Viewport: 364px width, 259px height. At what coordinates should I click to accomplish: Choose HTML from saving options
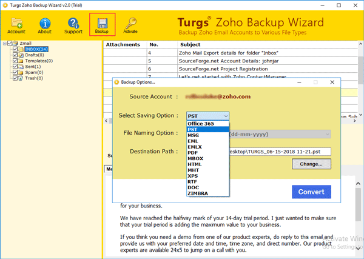[207, 164]
